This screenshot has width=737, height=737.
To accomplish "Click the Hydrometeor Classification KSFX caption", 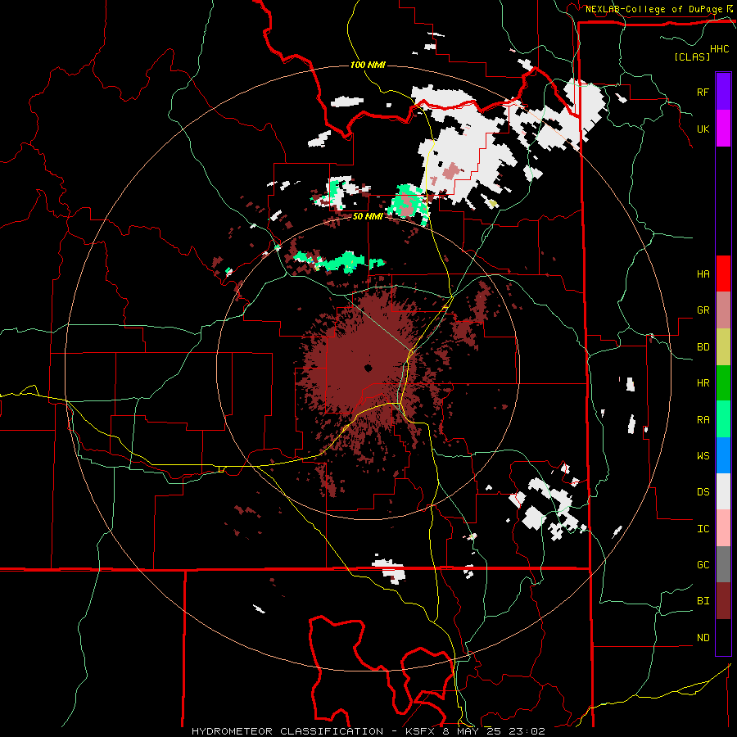I will (368, 731).
